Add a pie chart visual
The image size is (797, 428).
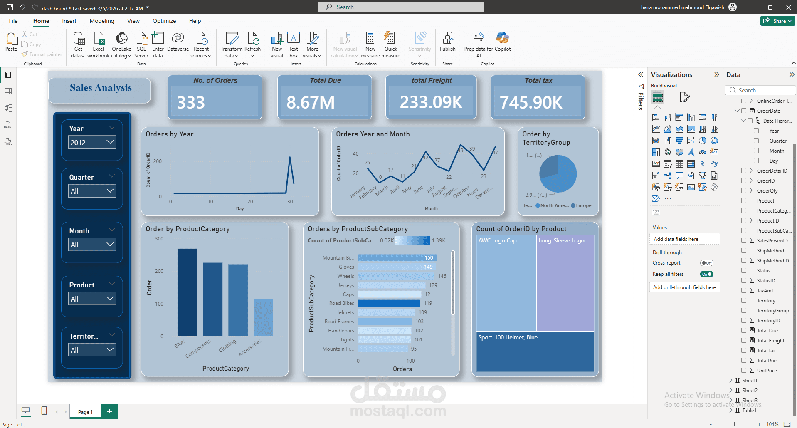pos(703,141)
